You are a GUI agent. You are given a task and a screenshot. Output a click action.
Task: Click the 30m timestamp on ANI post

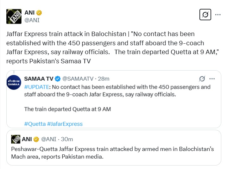point(67,139)
